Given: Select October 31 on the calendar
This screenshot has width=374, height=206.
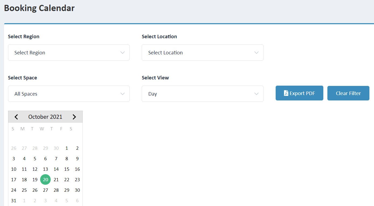Looking at the screenshot, I should [14, 200].
